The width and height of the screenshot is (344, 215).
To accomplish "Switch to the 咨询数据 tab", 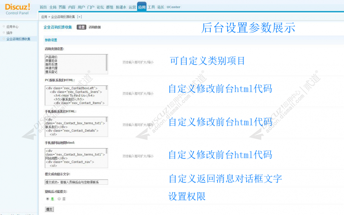I will point(95,27).
